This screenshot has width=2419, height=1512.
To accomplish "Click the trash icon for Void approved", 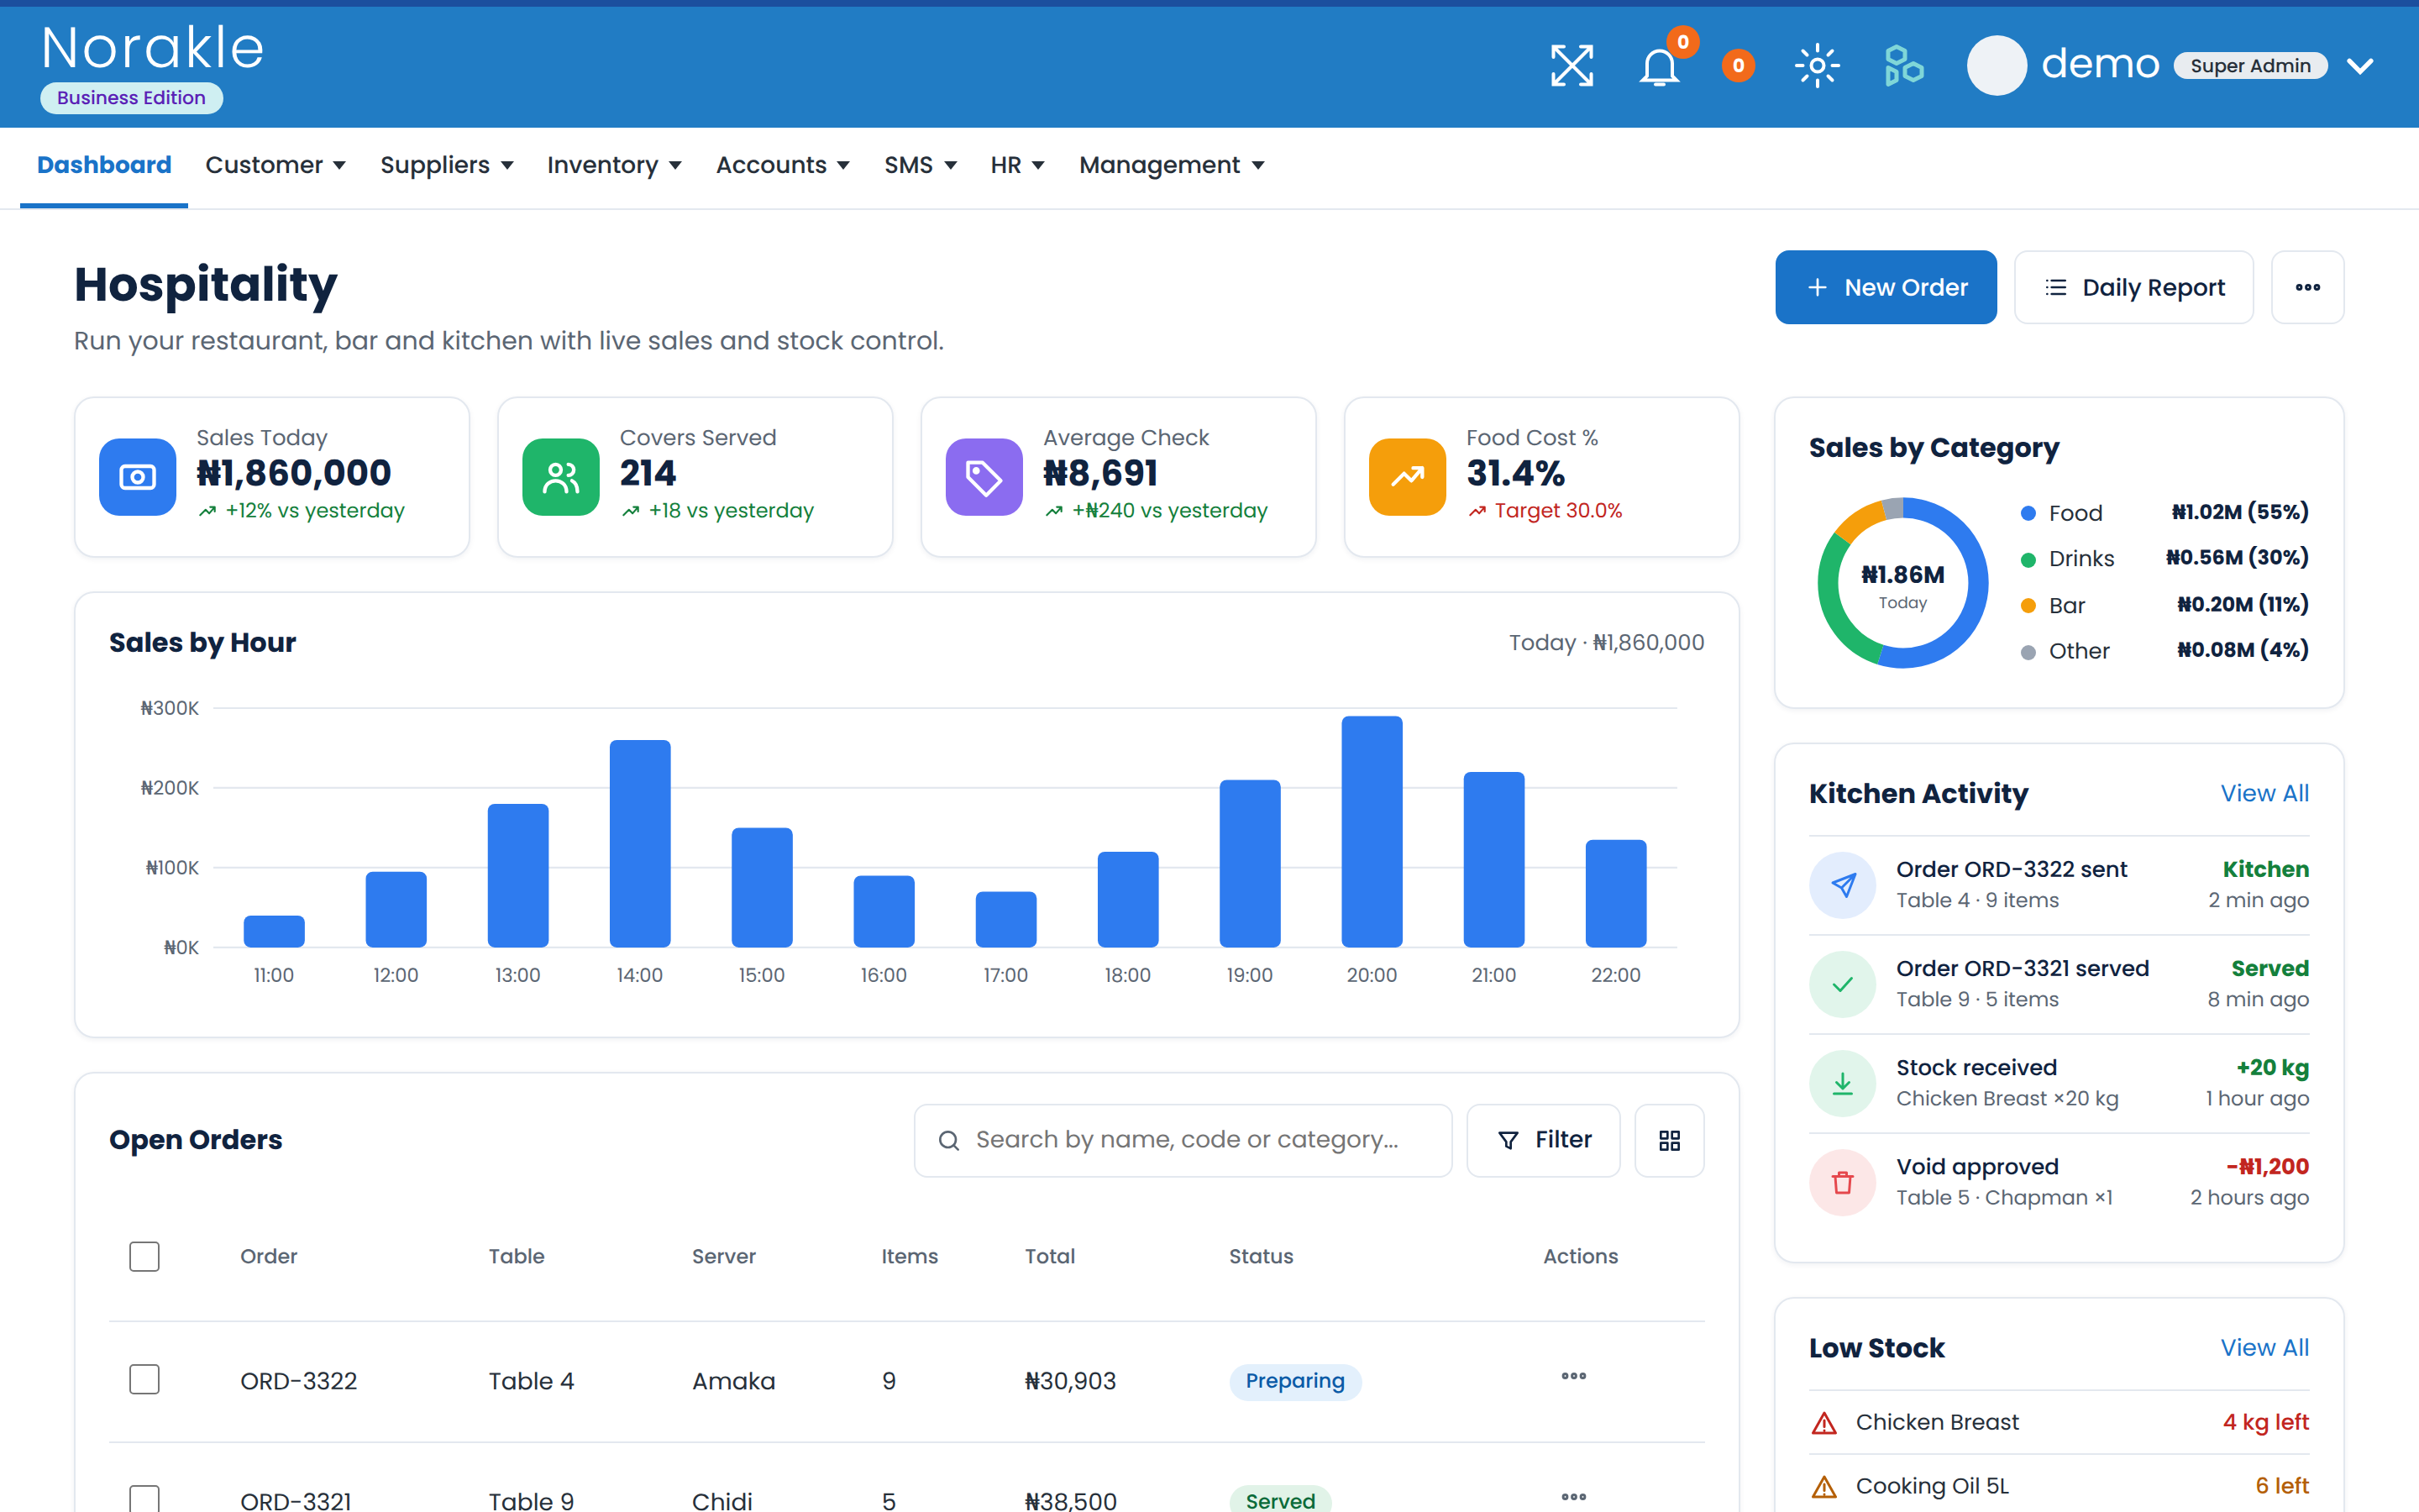I will coord(1842,1182).
